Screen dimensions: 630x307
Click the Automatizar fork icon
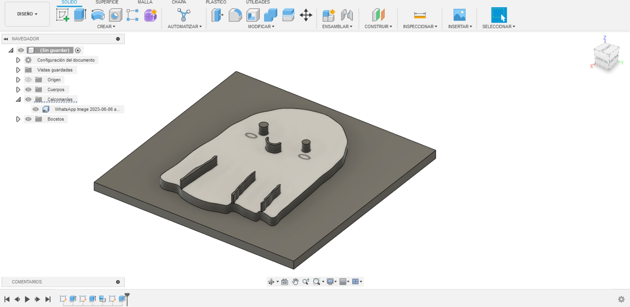click(184, 15)
